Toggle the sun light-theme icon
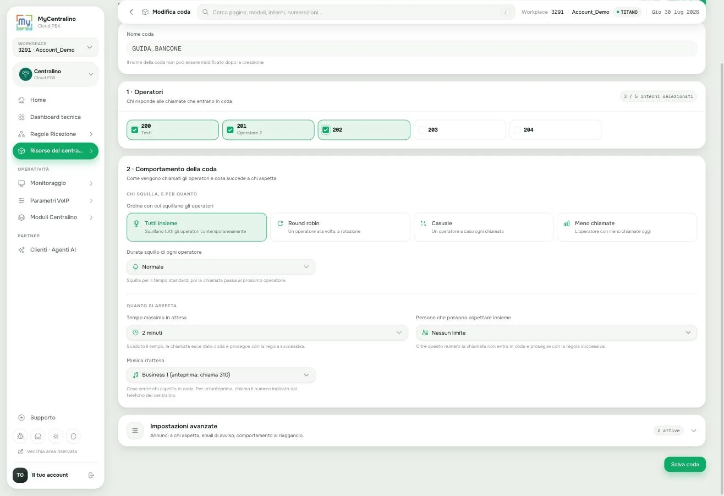This screenshot has width=724, height=496. [x=56, y=436]
